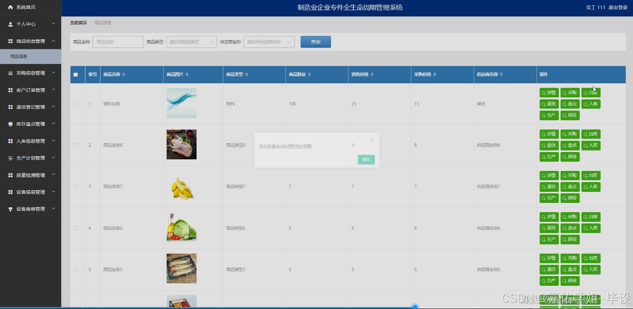Select the checkbox of row 商品名称7
Screen dimensions: 633x309
(x=75, y=187)
